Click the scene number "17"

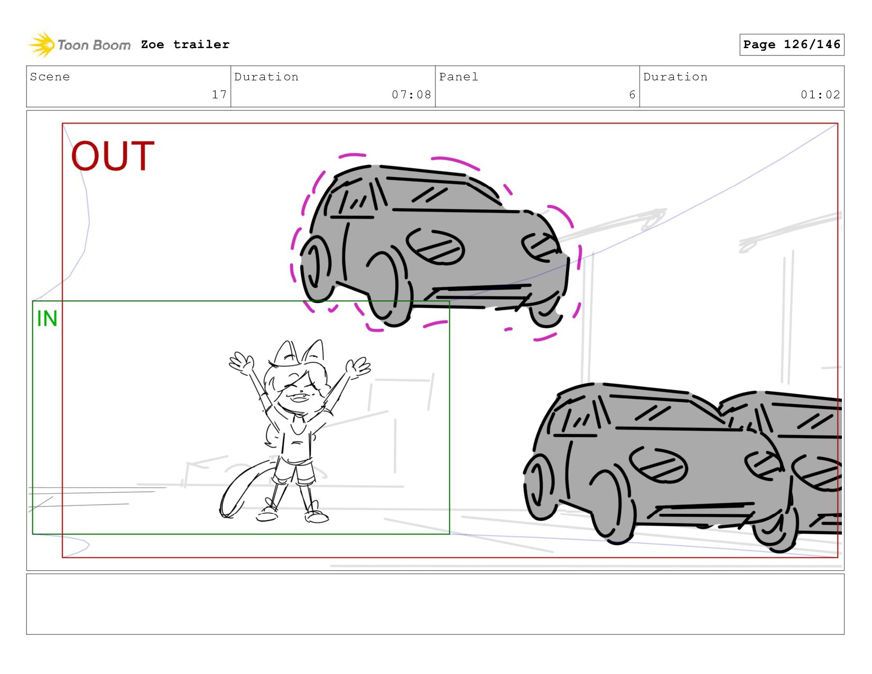(219, 95)
